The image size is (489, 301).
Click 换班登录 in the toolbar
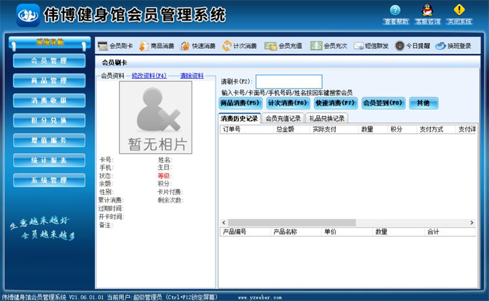pos(453,46)
